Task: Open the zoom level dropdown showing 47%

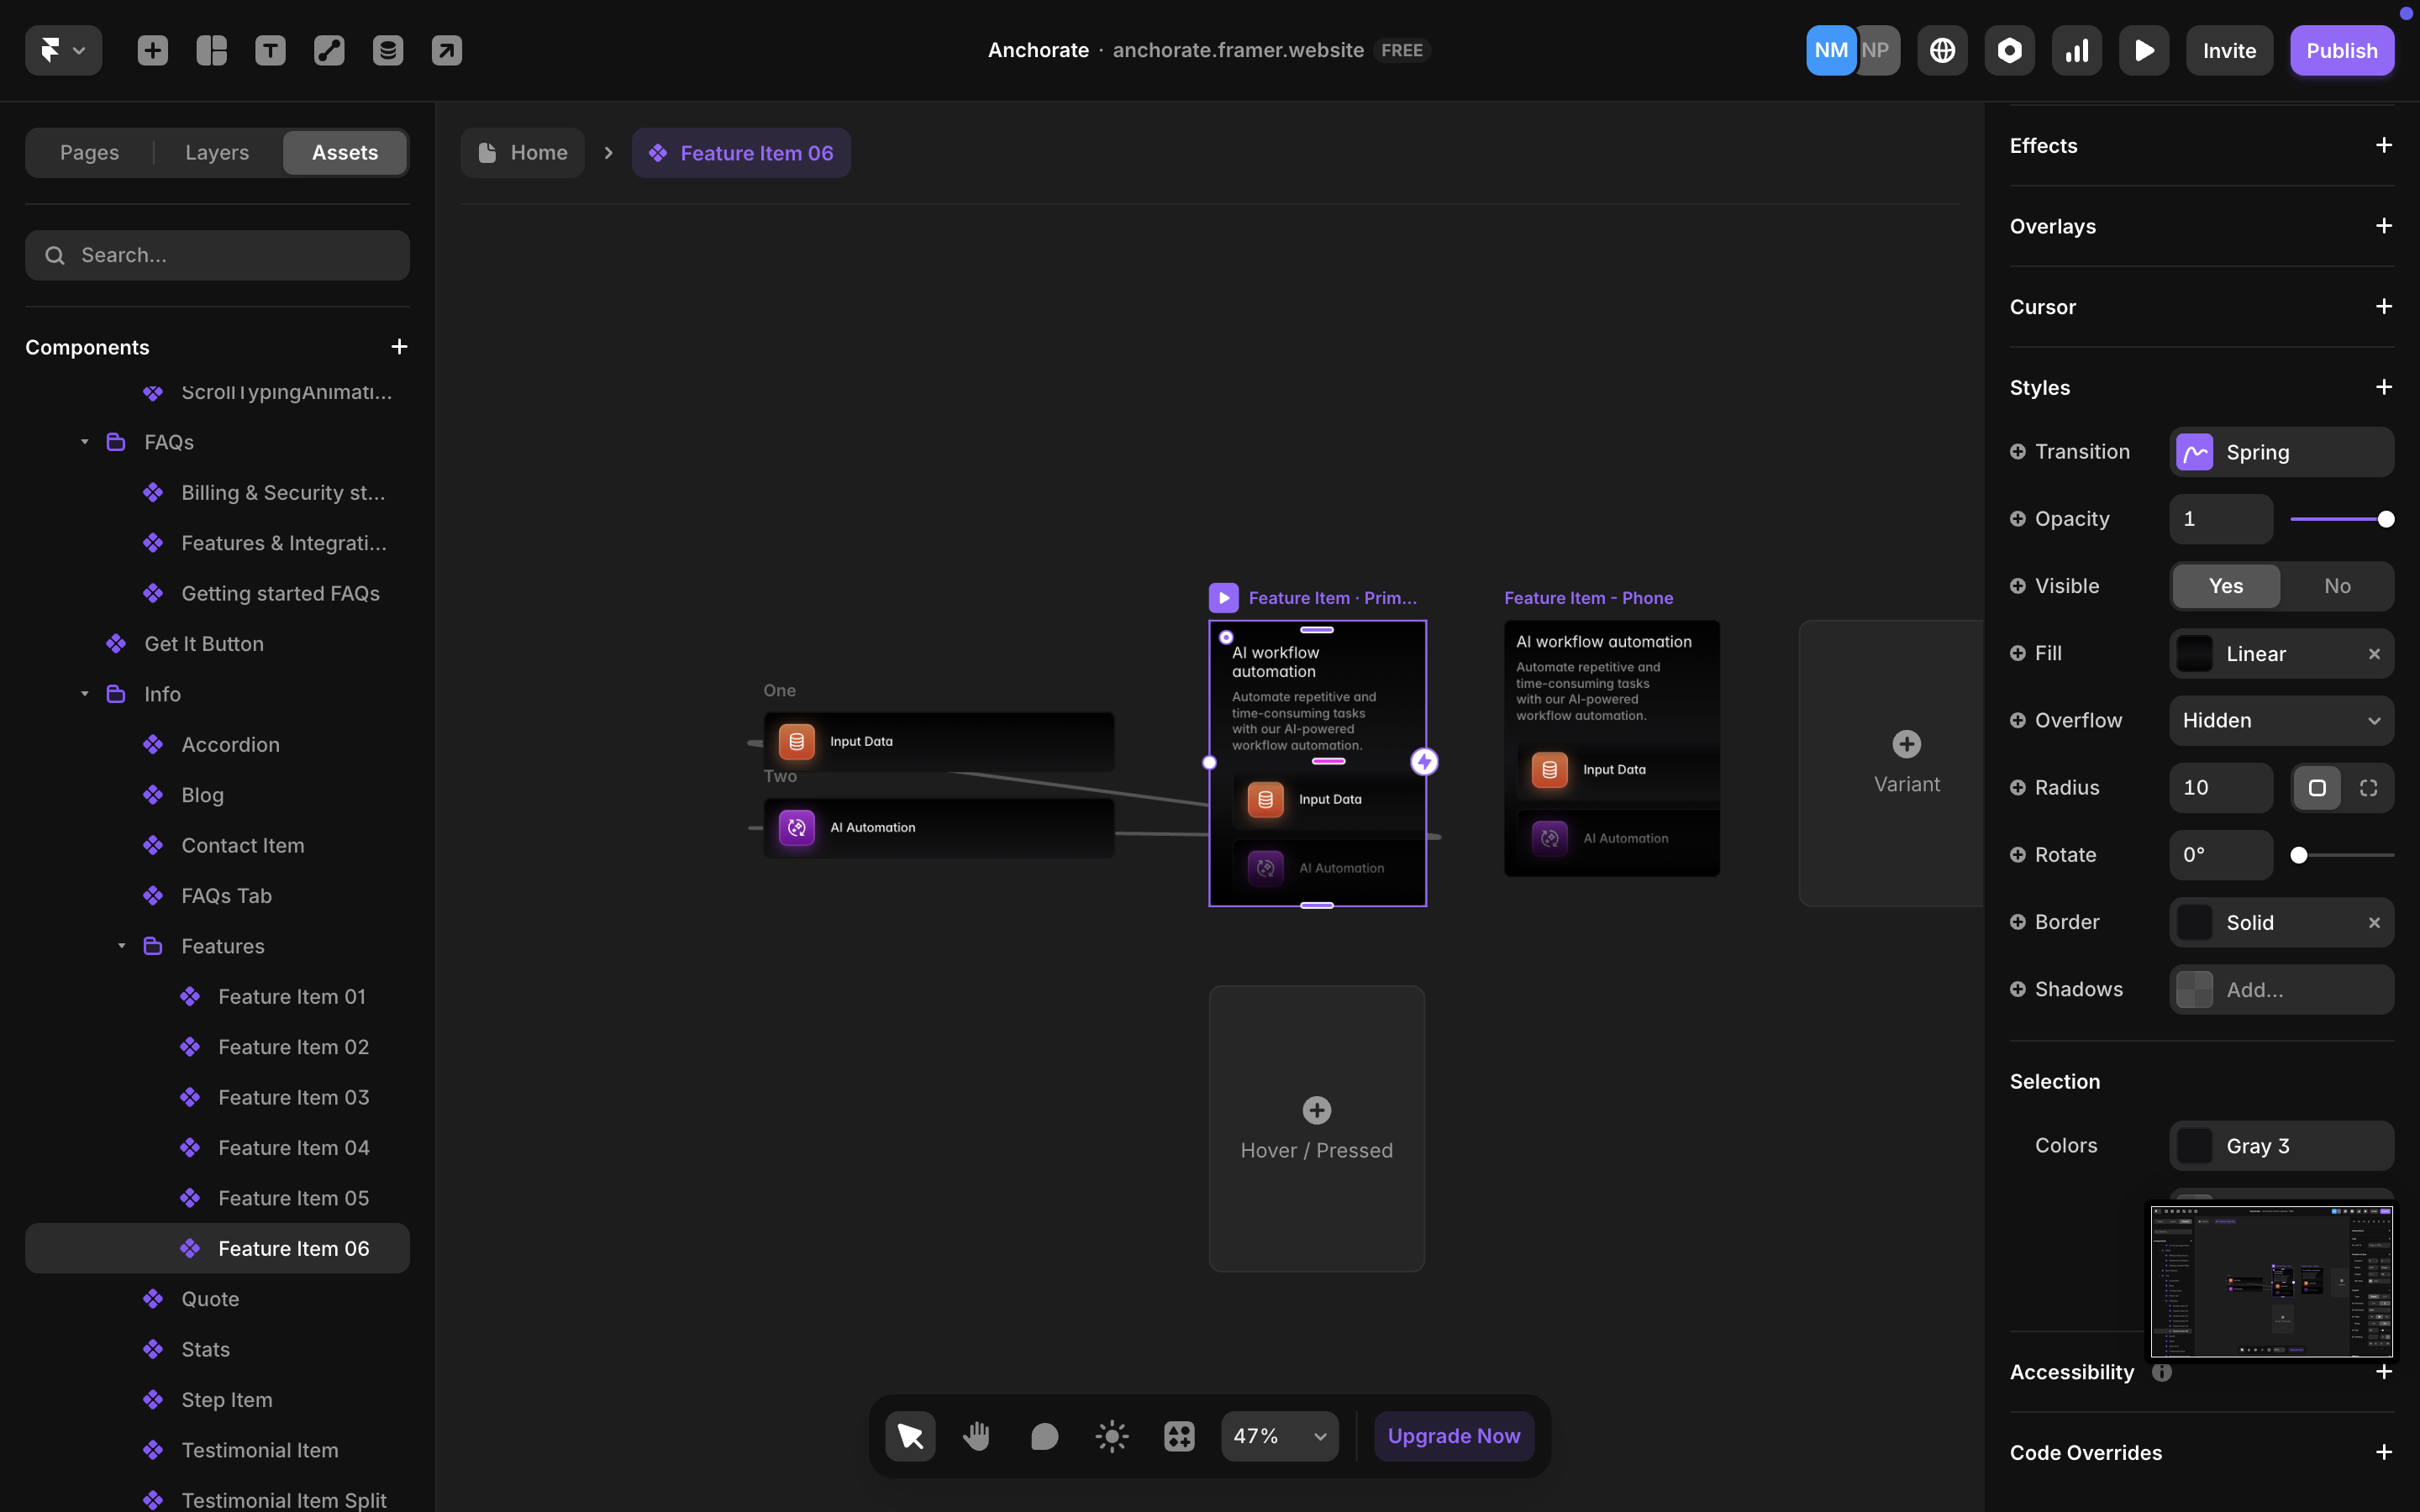Action: (x=1279, y=1435)
